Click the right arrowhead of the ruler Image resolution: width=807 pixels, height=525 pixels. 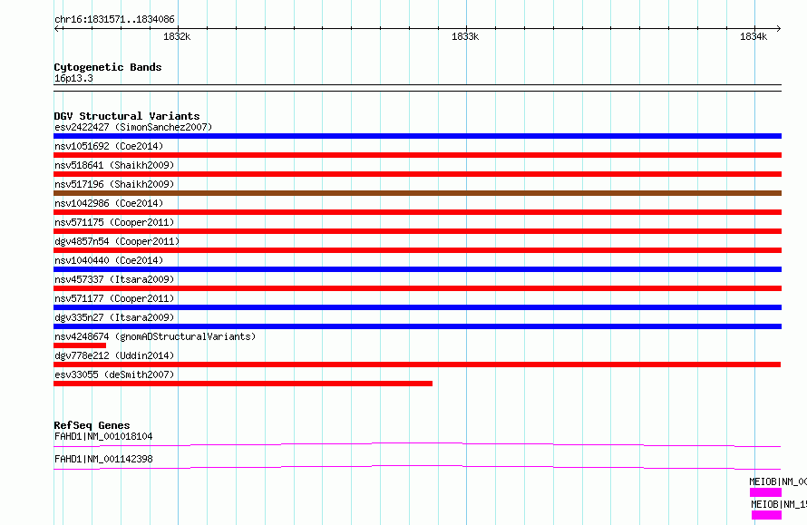click(x=778, y=29)
